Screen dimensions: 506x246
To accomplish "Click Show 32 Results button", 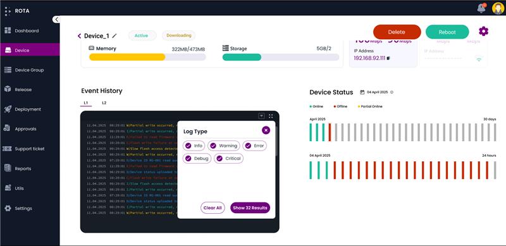I will click(250, 208).
